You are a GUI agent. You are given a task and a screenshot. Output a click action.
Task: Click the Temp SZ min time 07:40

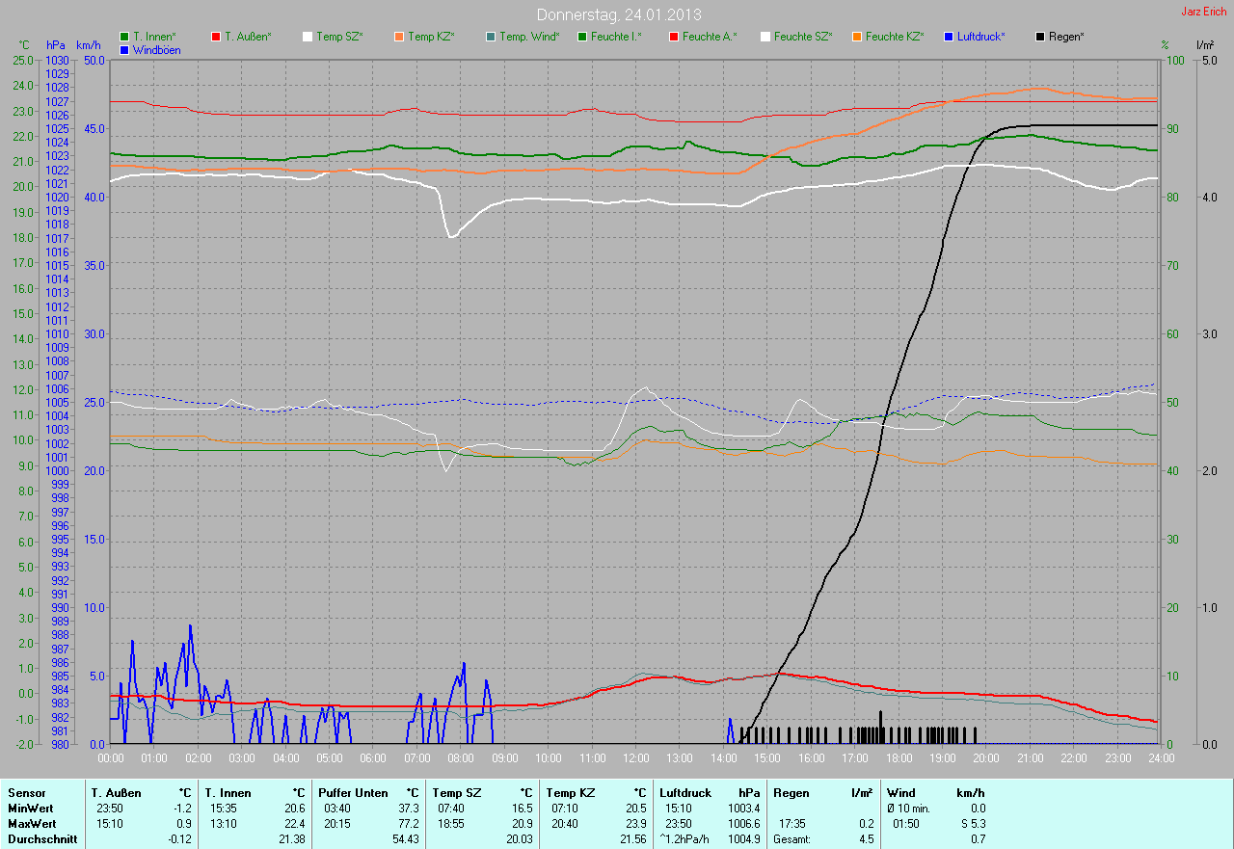[451, 809]
